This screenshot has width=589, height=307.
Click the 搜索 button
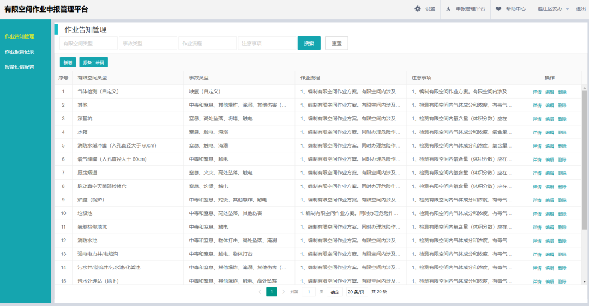[x=309, y=43]
